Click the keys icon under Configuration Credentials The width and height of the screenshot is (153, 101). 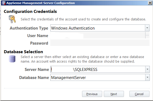12,19
